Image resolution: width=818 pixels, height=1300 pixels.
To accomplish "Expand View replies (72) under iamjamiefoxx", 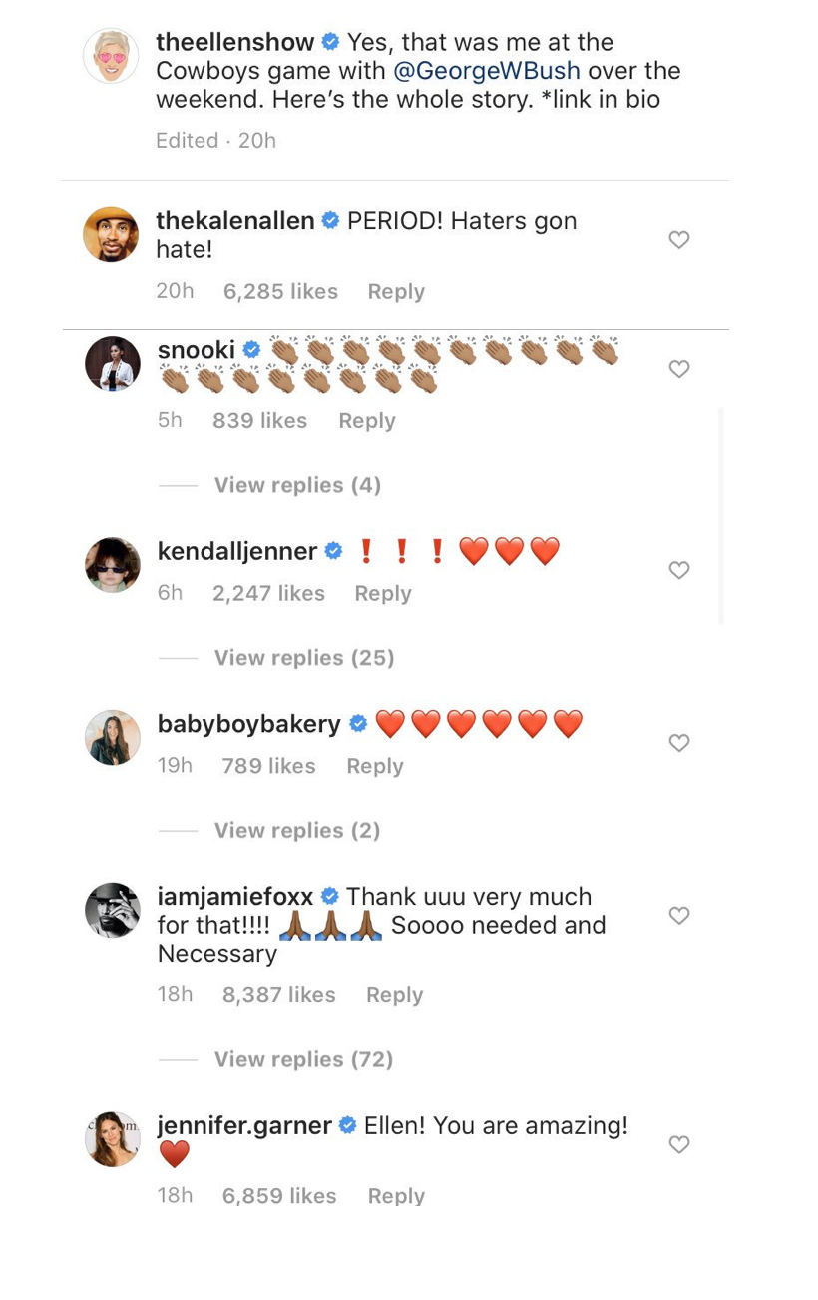I will (303, 1060).
